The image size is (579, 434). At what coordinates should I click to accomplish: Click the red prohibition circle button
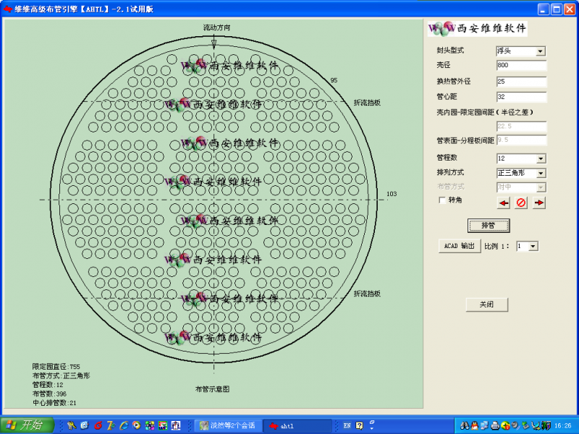coord(521,203)
